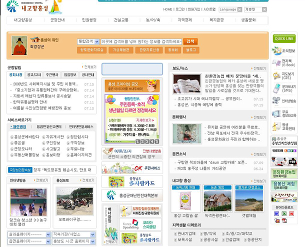The height and width of the screenshot is (247, 305).
Task: Click the orange 검색 search button
Action: (x=190, y=41)
